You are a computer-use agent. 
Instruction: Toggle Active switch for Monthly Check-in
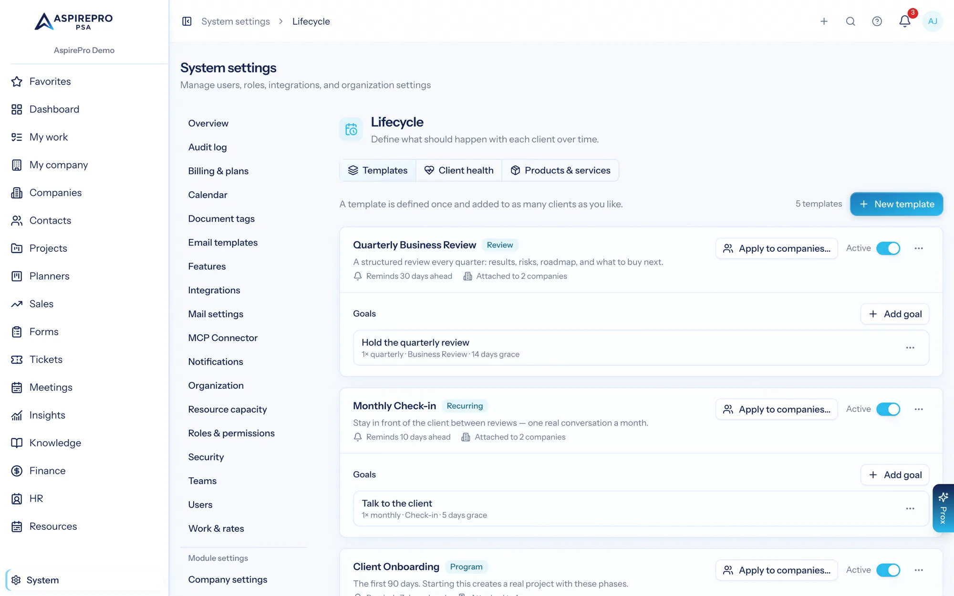pos(888,409)
